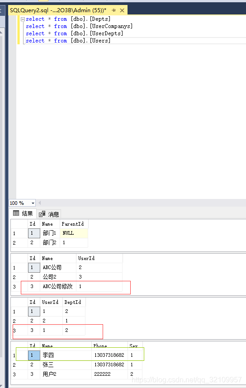
Task: Select the ABC公司修改 cell
Action: click(x=58, y=286)
